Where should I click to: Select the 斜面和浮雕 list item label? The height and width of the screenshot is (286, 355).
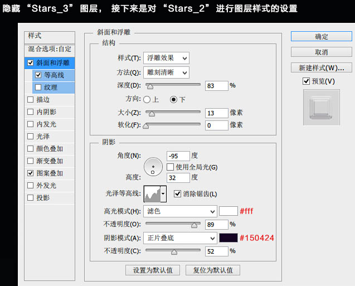tap(53, 63)
